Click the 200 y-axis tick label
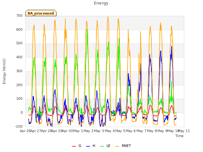The width and height of the screenshot is (203, 152). 19,85
